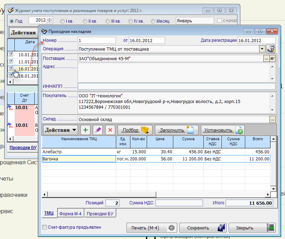
Task: Click the Заполнить fill button
Action: point(177,130)
